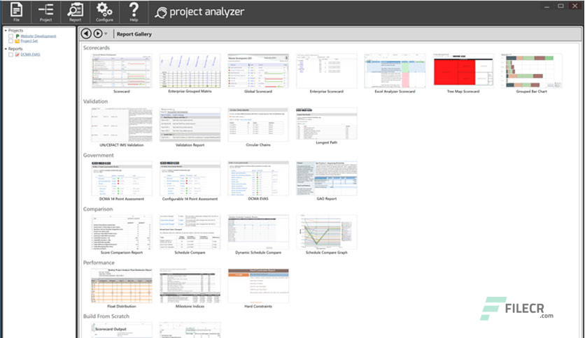Click the green Website Development project icon
The height and width of the screenshot is (338, 585).
[x=17, y=36]
